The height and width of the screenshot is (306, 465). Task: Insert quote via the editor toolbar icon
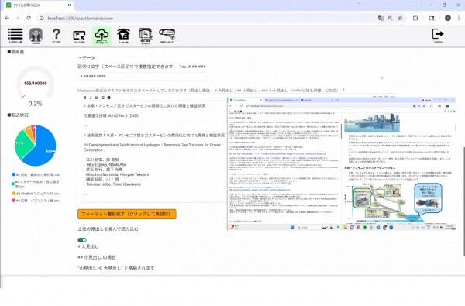[97, 98]
